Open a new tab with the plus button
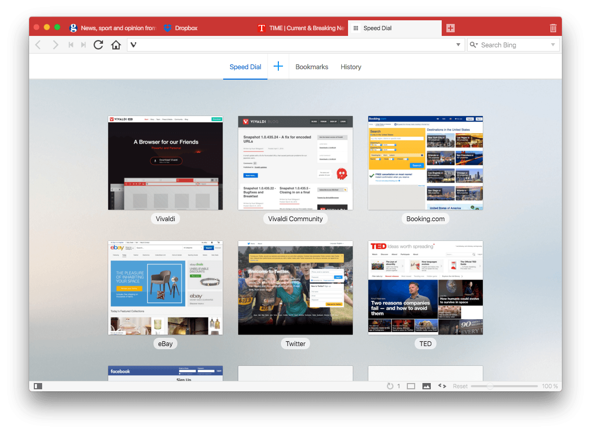This screenshot has height=433, width=591. (x=451, y=28)
